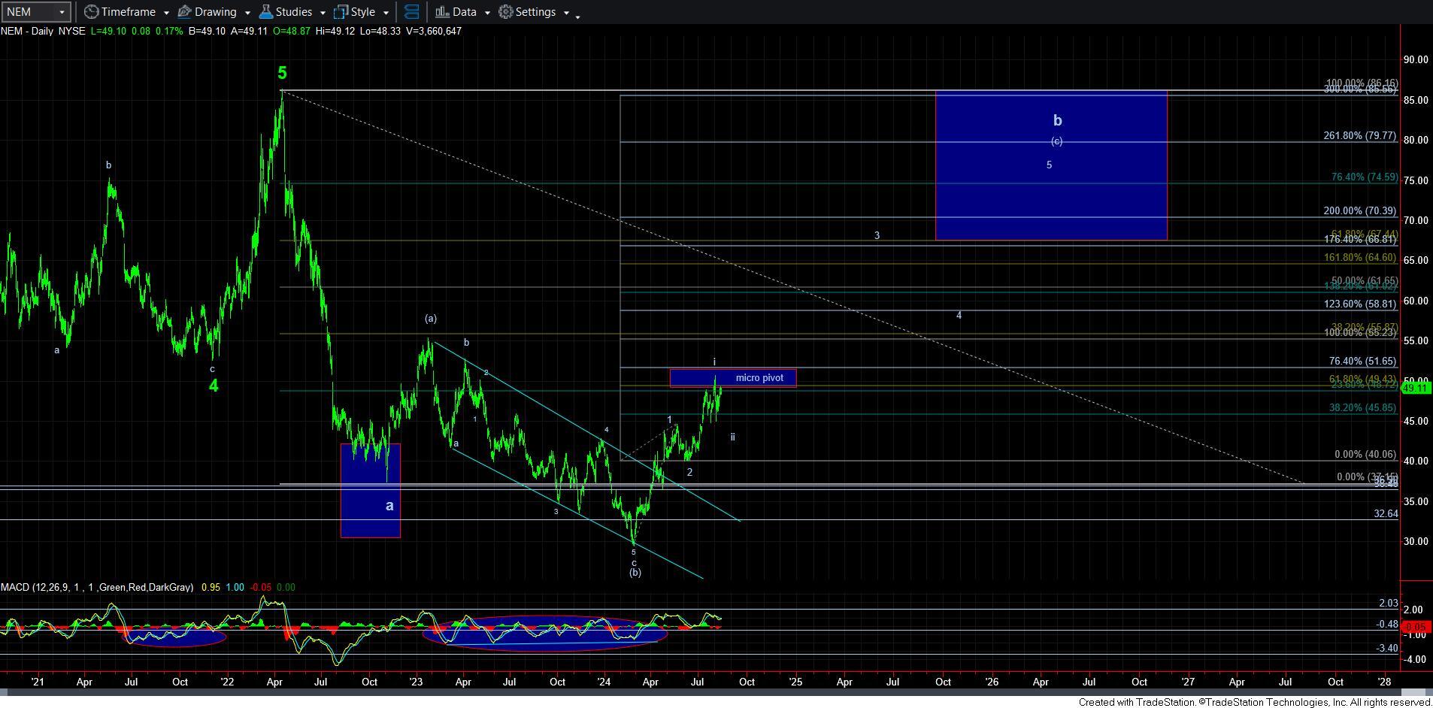This screenshot has width=1433, height=708.
Task: Click the red MACD value tag -0.05
Action: tap(1416, 627)
